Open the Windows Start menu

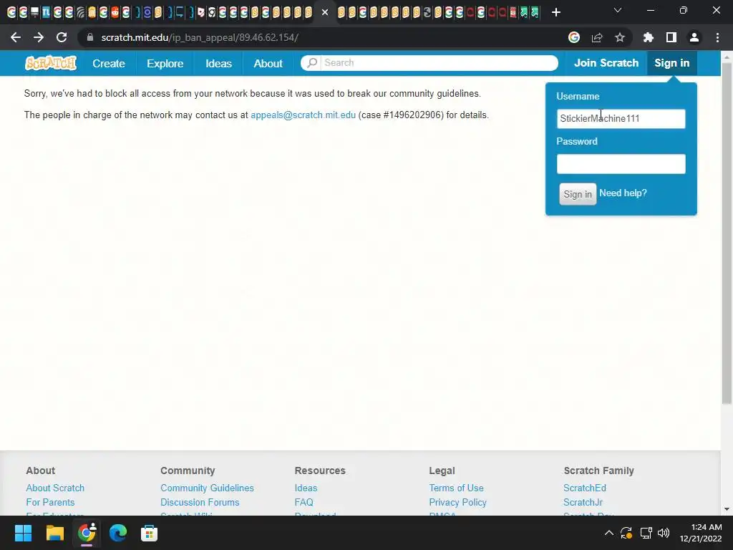23,533
